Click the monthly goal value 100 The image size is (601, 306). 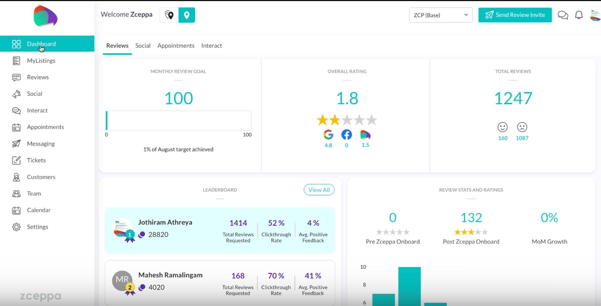(179, 99)
